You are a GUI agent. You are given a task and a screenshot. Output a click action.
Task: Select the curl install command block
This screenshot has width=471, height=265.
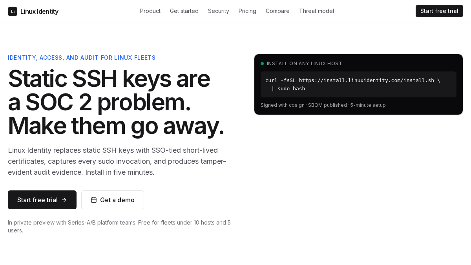(358, 84)
